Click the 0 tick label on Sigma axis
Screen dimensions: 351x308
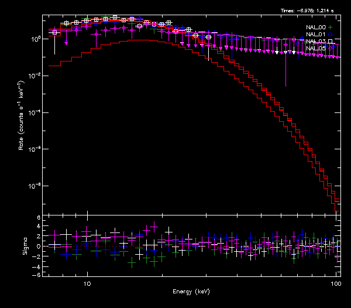point(38,247)
